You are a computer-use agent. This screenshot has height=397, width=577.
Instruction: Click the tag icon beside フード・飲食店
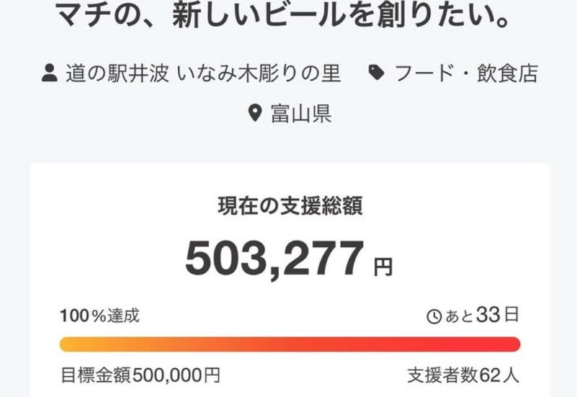click(x=376, y=73)
